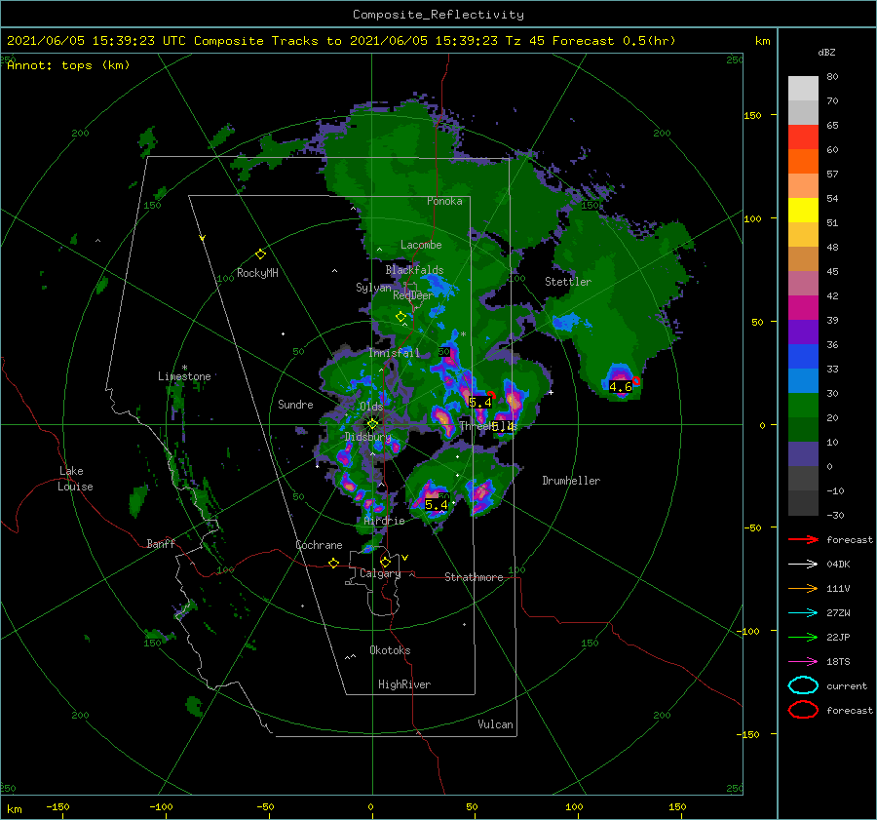Image resolution: width=877 pixels, height=820 pixels.
Task: Click the Didsbury town label
Action: pos(368,437)
